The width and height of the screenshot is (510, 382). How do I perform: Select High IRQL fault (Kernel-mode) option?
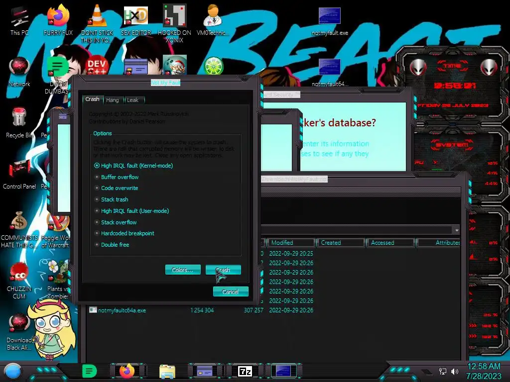coord(133,166)
